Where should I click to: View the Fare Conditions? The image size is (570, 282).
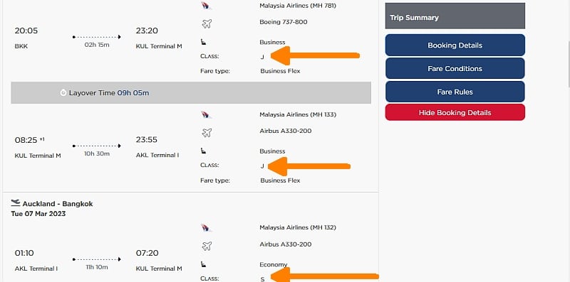point(455,68)
